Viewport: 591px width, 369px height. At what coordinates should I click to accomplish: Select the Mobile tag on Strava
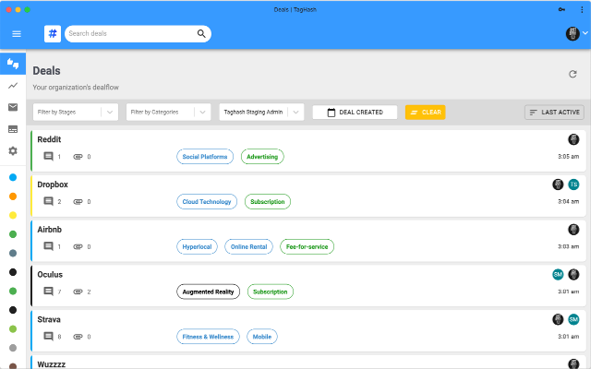click(262, 337)
